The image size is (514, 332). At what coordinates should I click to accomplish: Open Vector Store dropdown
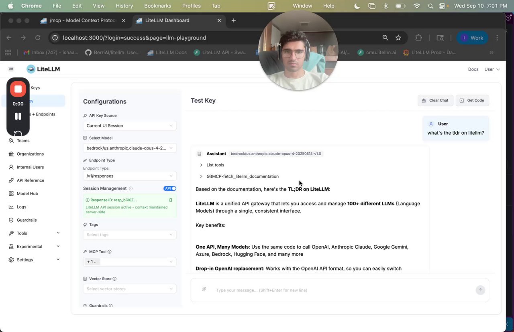(x=129, y=289)
